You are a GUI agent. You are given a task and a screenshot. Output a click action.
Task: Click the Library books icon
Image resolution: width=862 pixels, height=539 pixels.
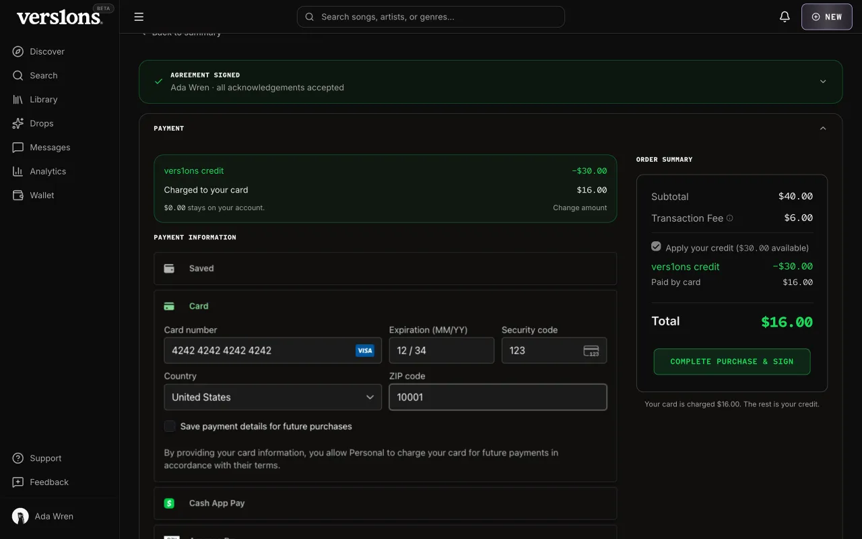(18, 99)
